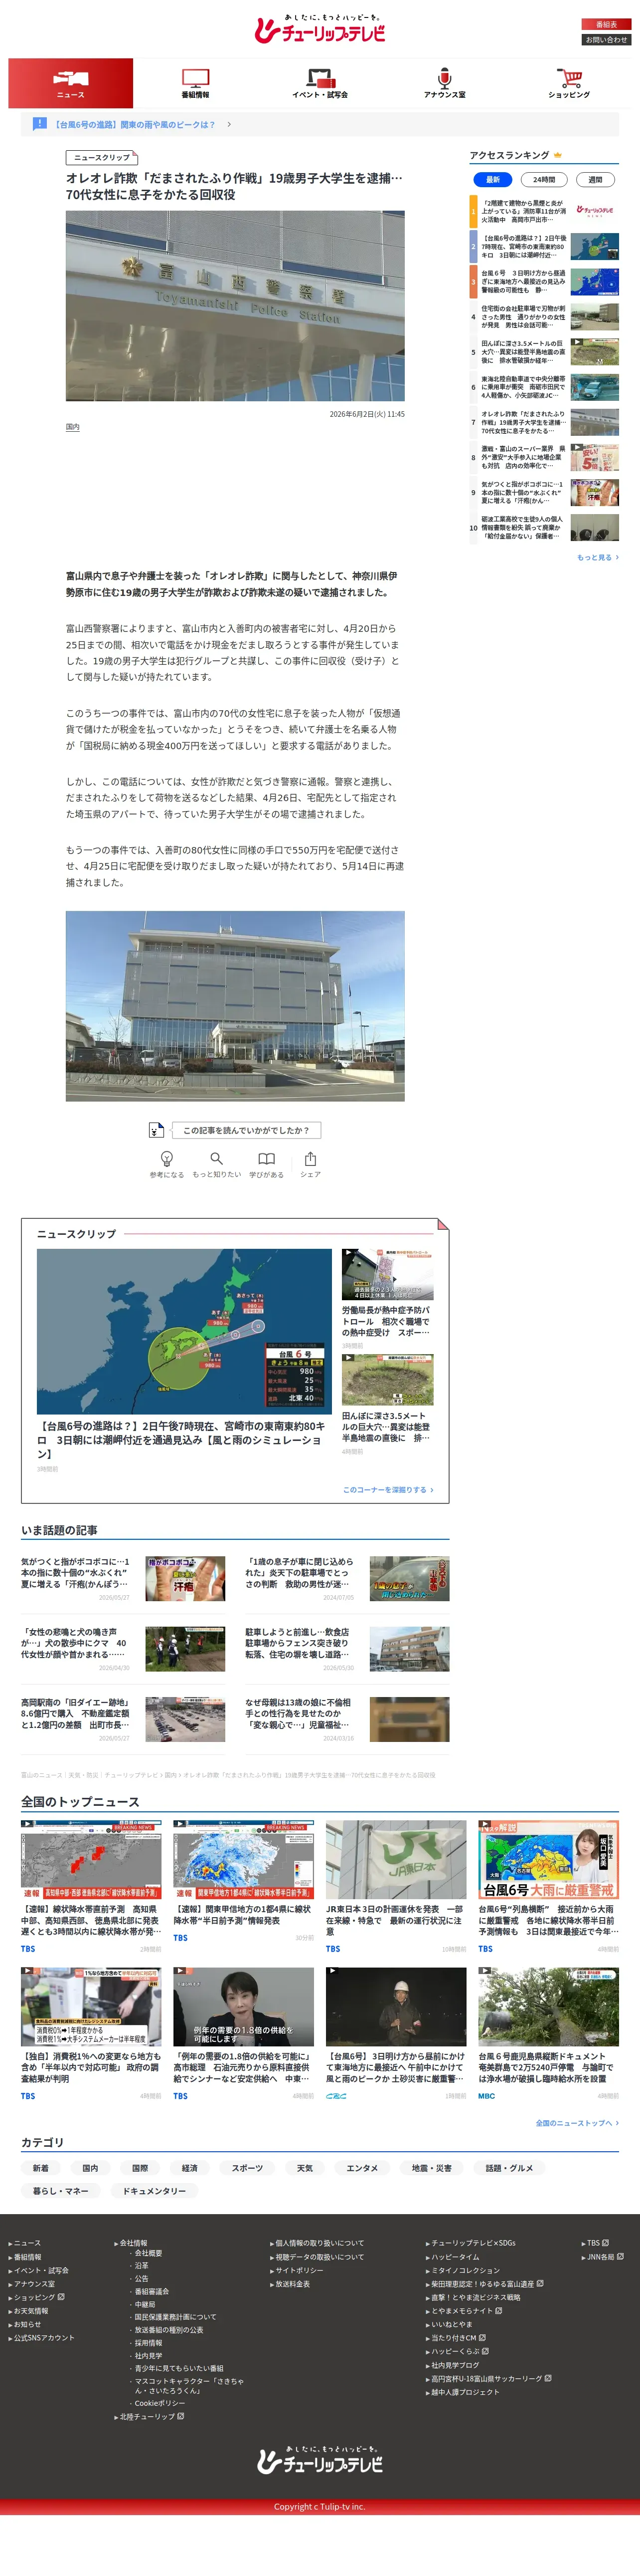This screenshot has height=2576, width=640.
Task: Select the 国内 category chip
Action: click(90, 2168)
